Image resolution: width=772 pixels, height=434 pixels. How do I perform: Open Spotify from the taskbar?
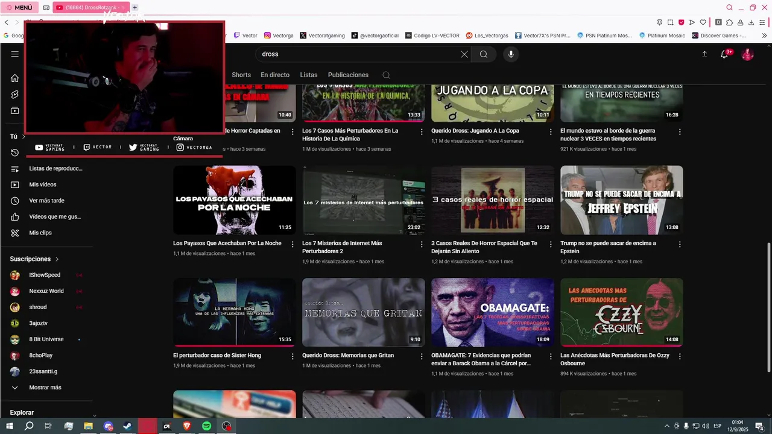pyautogui.click(x=206, y=426)
